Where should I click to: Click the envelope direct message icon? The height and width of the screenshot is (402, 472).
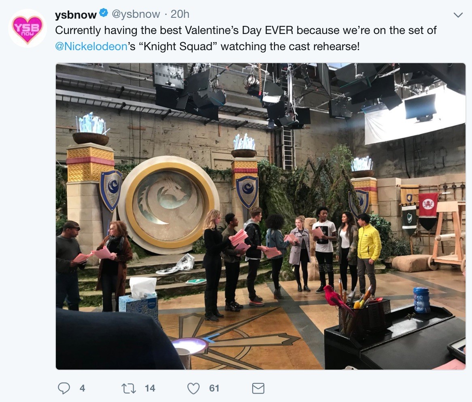click(258, 388)
